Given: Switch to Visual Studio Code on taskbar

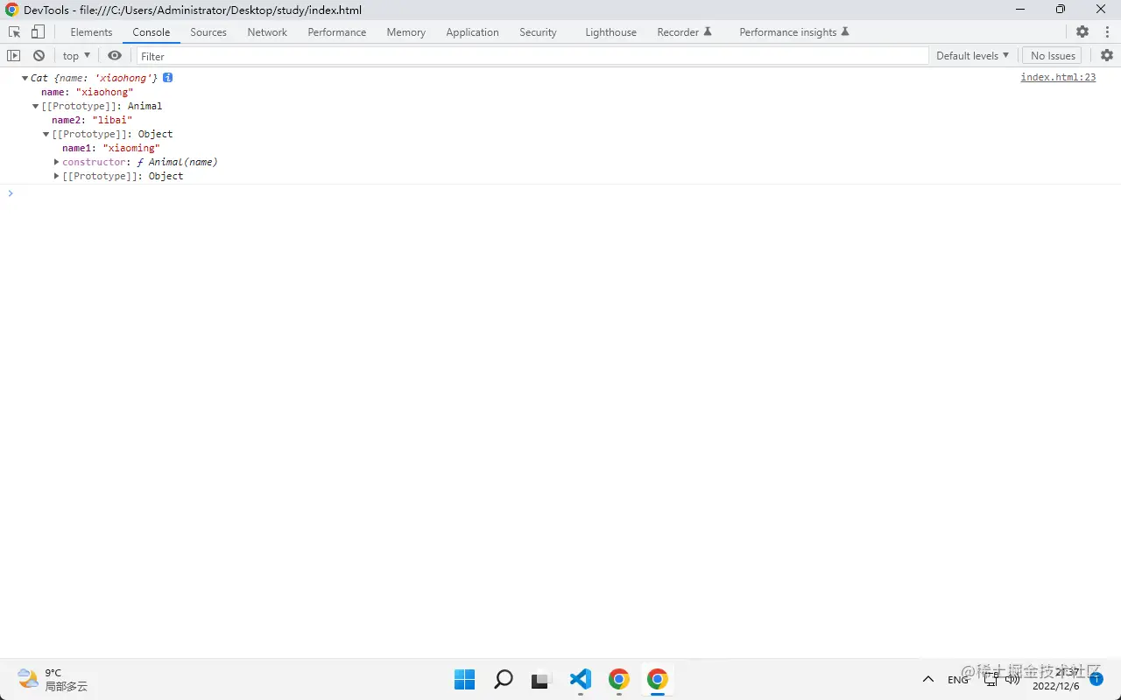Looking at the screenshot, I should (581, 679).
